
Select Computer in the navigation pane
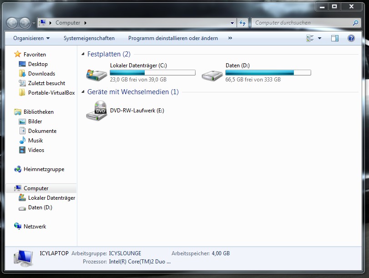click(x=41, y=188)
